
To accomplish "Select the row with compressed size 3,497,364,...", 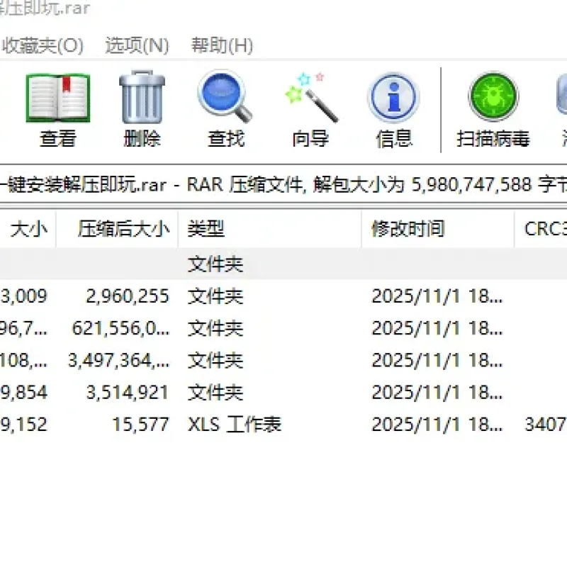I will click(283, 361).
